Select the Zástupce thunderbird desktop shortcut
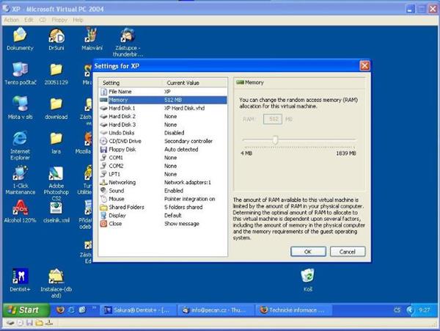The height and width of the screenshot is (331, 440). pos(128,42)
